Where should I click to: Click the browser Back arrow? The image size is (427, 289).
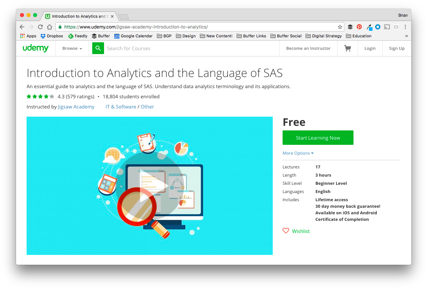22,27
